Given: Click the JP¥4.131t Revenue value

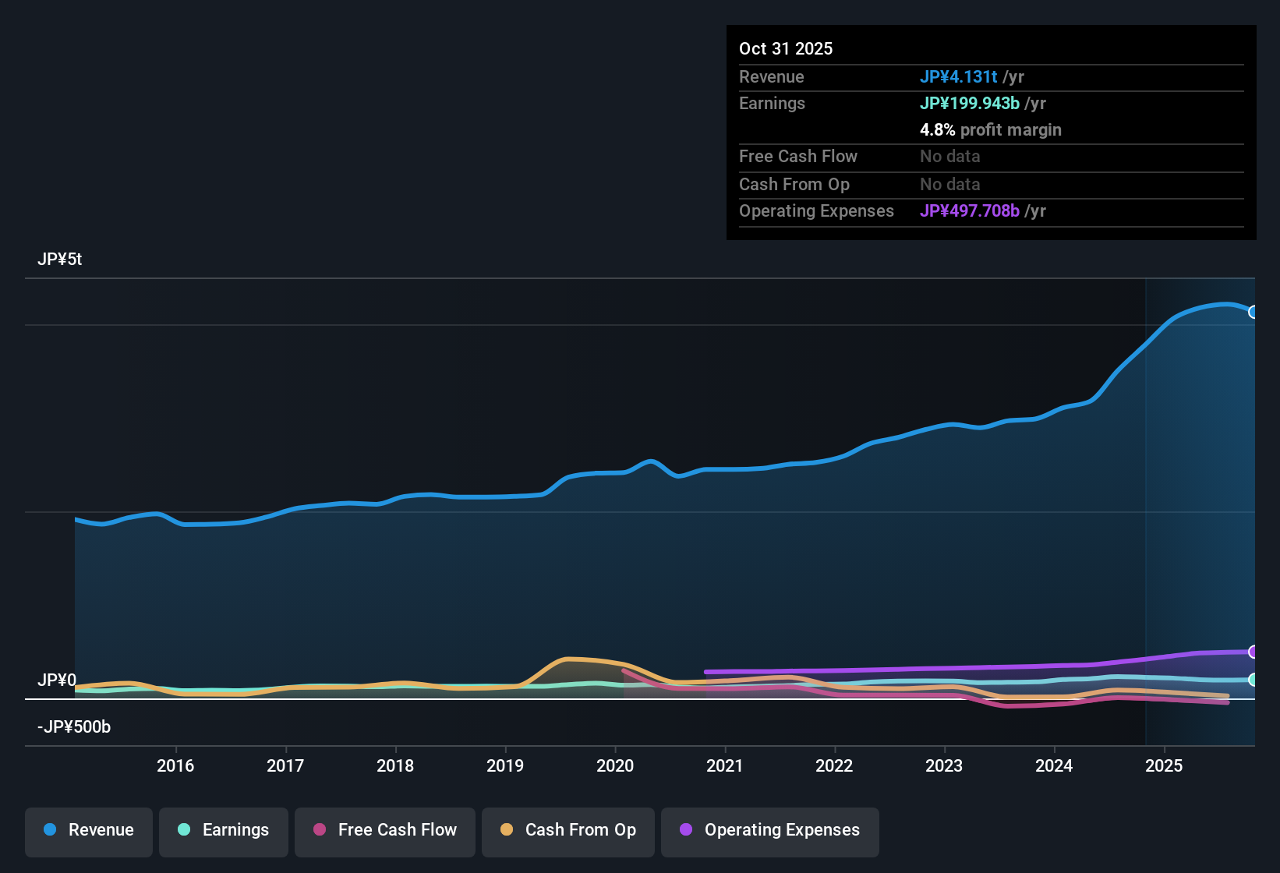Looking at the screenshot, I should click(x=959, y=76).
